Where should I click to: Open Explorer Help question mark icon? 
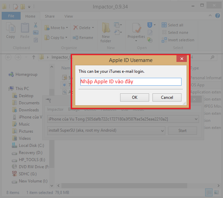pyautogui.click(x=218, y=16)
